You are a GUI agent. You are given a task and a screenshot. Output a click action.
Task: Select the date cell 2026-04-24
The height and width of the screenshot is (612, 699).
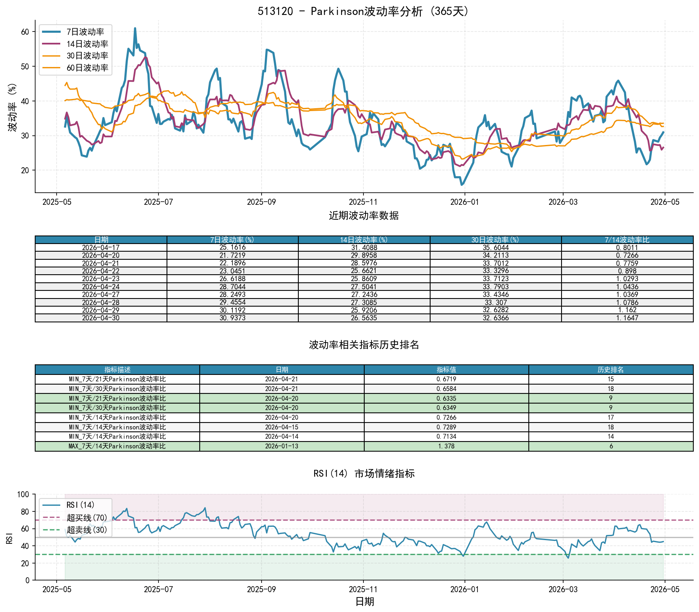(x=101, y=287)
